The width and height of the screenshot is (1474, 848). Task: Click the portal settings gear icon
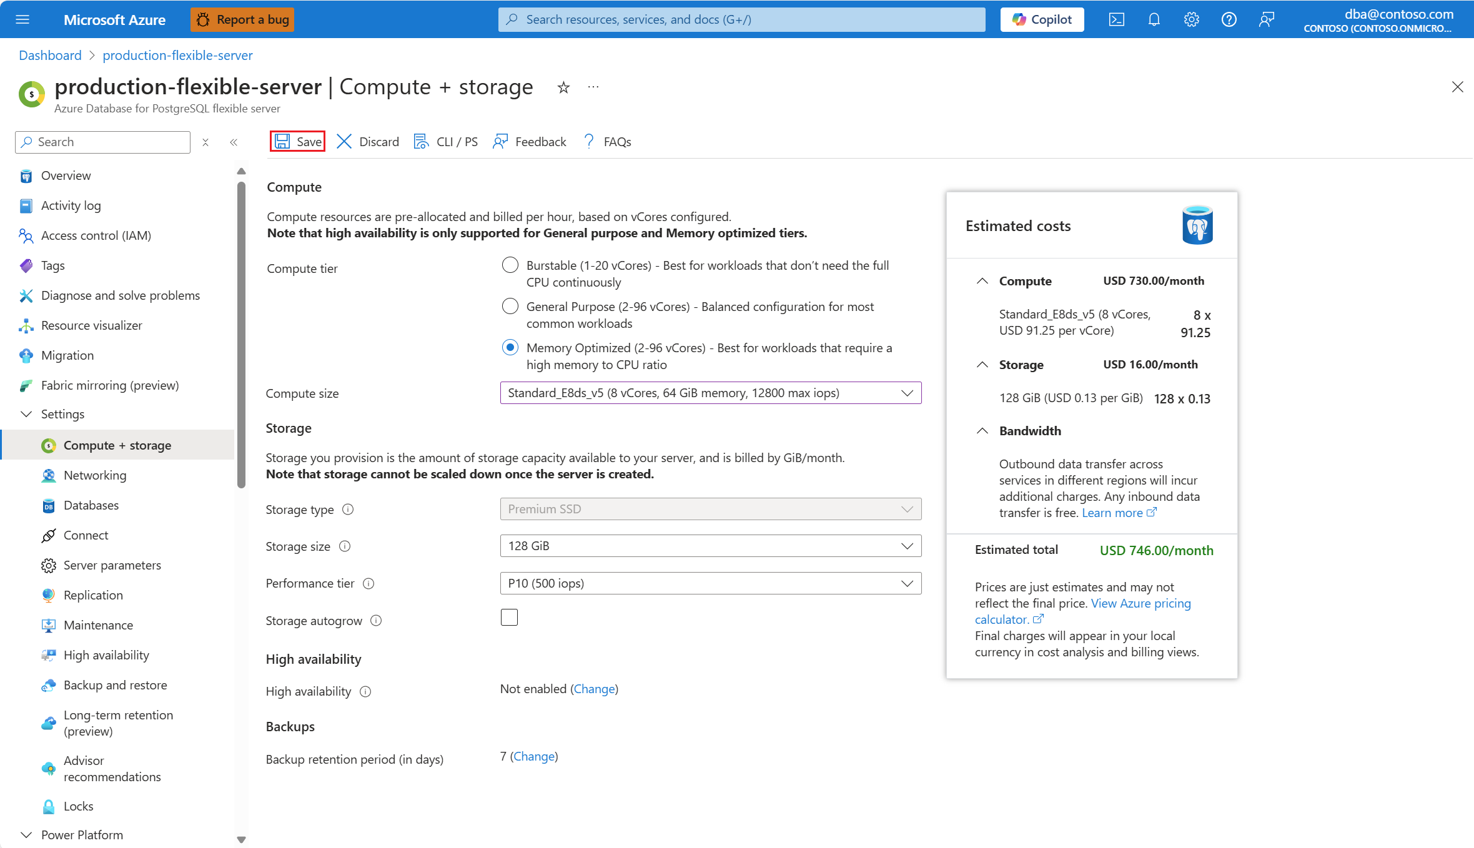pos(1191,19)
